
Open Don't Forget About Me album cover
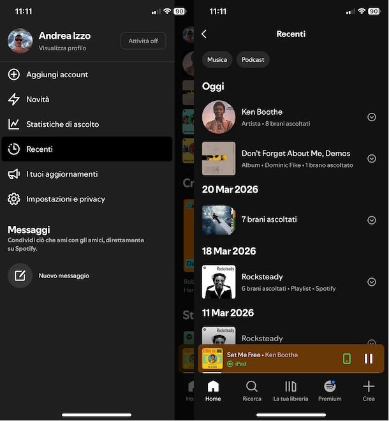(x=219, y=158)
